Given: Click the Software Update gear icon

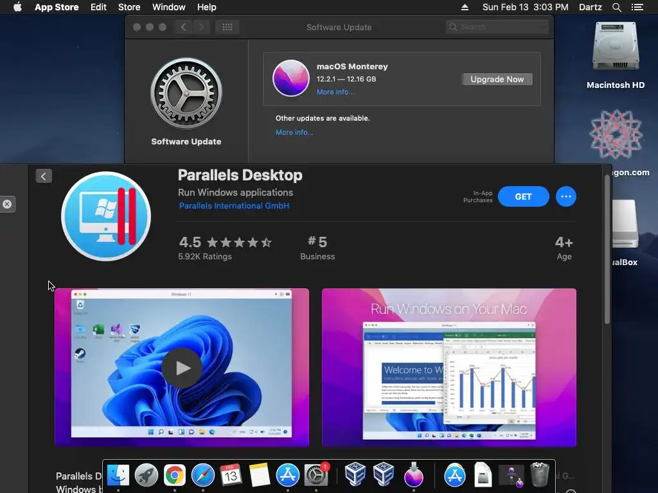Looking at the screenshot, I should pyautogui.click(x=186, y=93).
